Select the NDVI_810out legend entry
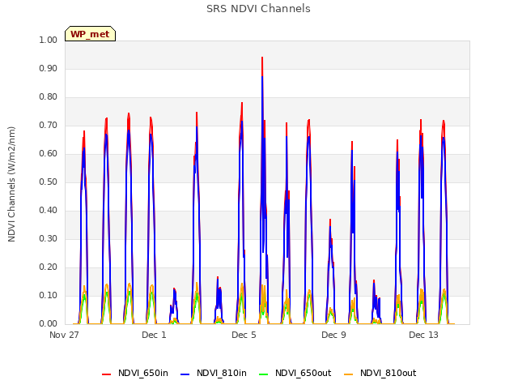Image resolution: width=518 pixels, height=389 pixels. [x=380, y=373]
